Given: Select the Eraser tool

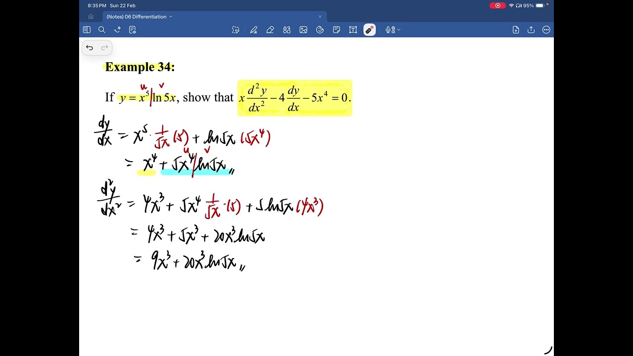Looking at the screenshot, I should (270, 30).
